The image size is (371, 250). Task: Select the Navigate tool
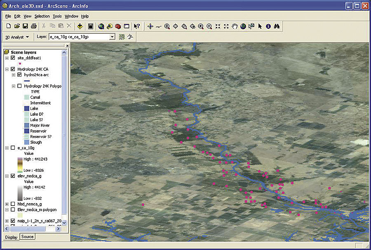coord(150,26)
